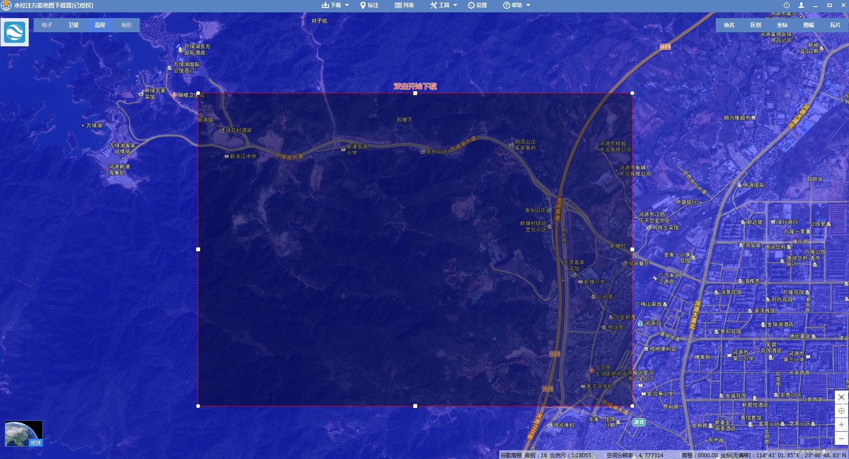This screenshot has width=849, height=459.
Task: Select the 图幅 map sheet tab
Action: (x=809, y=25)
